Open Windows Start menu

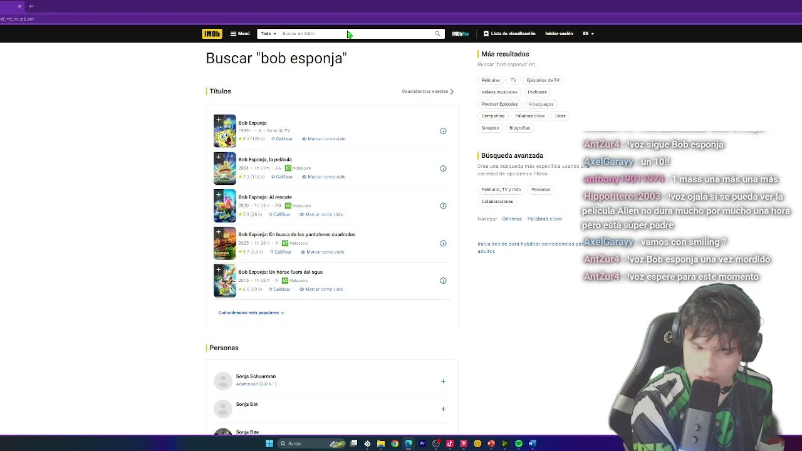coord(269,443)
